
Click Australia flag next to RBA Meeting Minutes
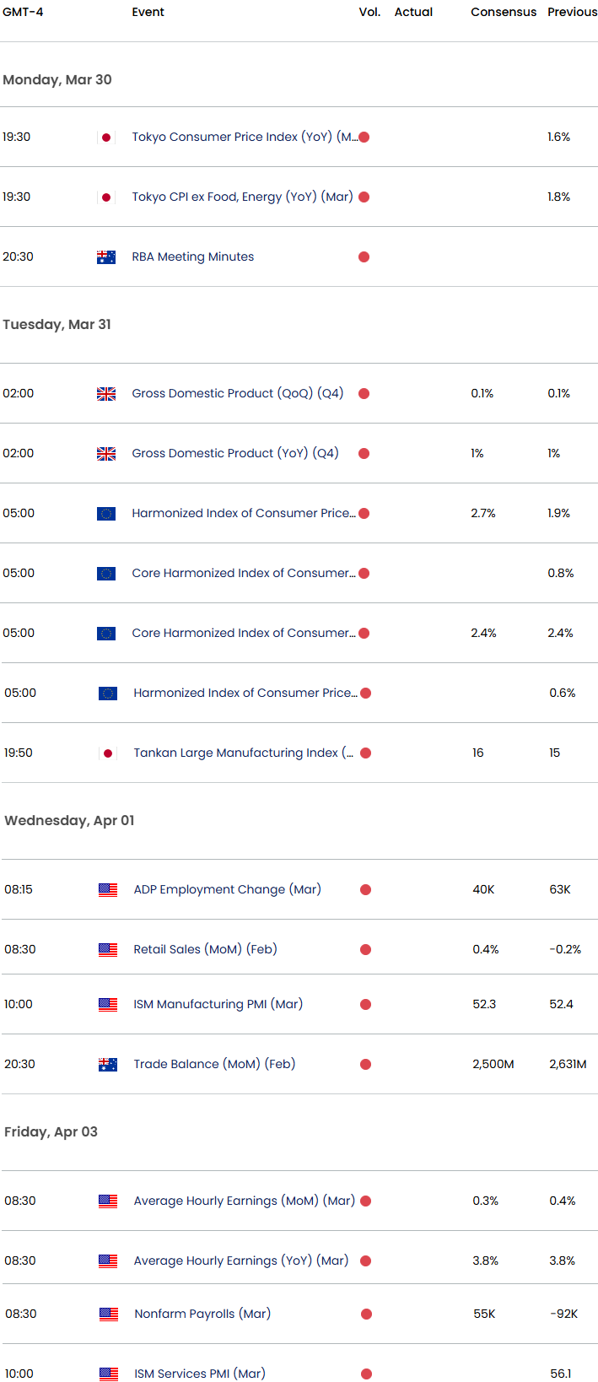pos(106,256)
